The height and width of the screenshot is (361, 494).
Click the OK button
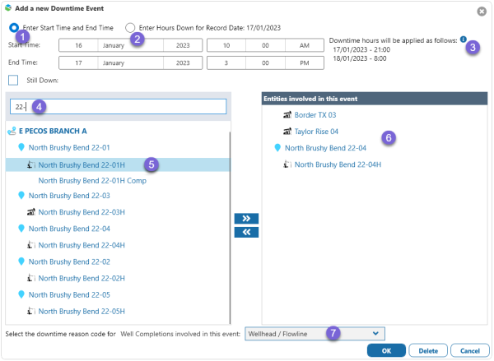(386, 349)
